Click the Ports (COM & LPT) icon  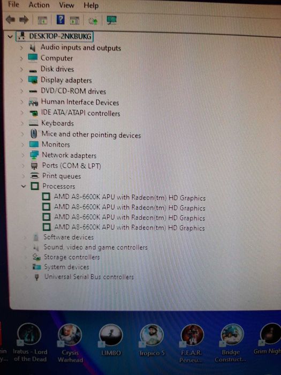34,166
